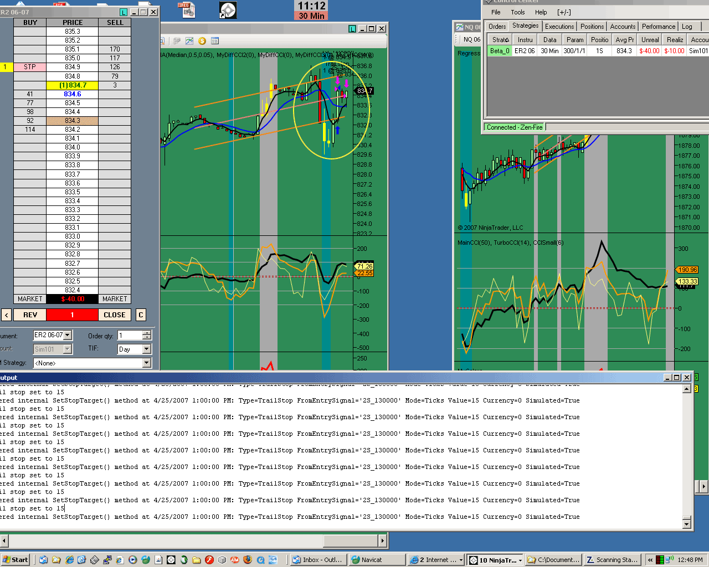Click the CLOSE position button in SuperDOM
Screen dimensions: 709x567
pos(115,315)
